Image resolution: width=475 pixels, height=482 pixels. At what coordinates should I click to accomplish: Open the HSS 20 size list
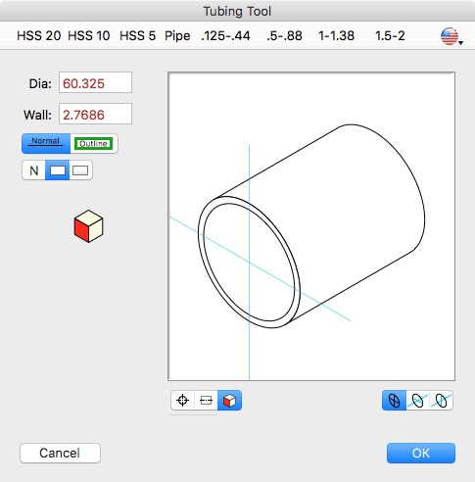click(x=38, y=35)
